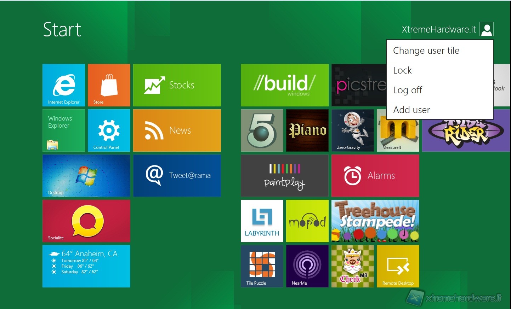Open the News feed tile

coord(177,130)
